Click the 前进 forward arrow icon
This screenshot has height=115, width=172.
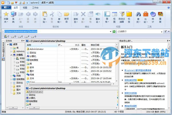click(x=35, y=14)
